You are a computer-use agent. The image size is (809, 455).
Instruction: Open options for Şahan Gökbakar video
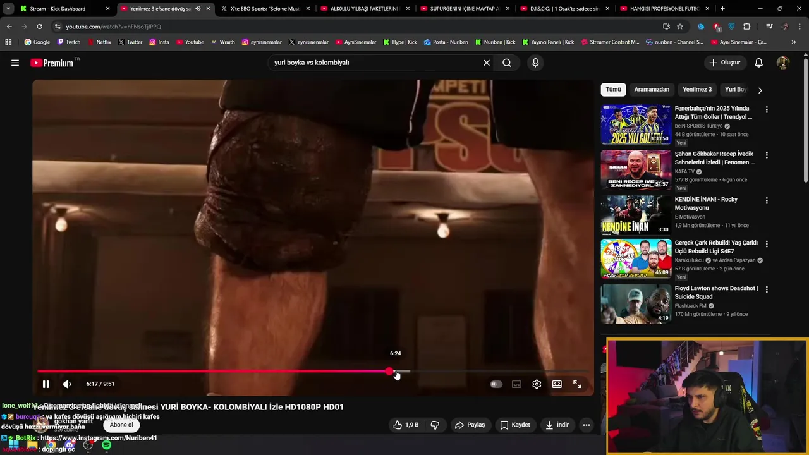pos(767,155)
